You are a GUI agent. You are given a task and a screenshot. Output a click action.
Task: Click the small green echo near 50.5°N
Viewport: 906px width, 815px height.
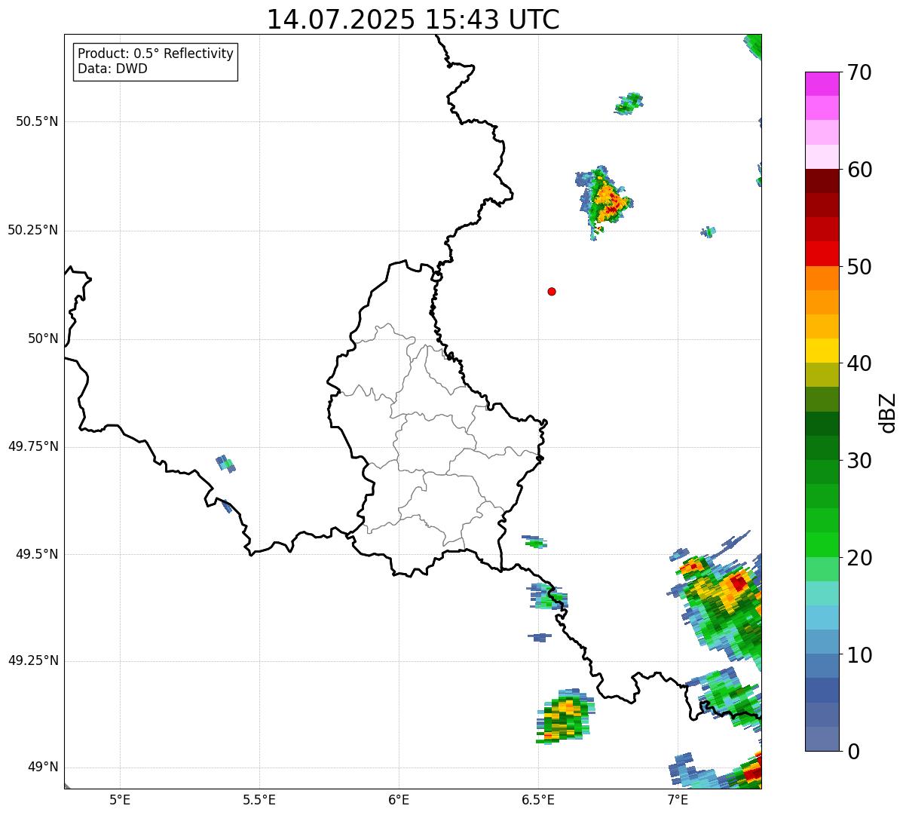click(x=629, y=103)
